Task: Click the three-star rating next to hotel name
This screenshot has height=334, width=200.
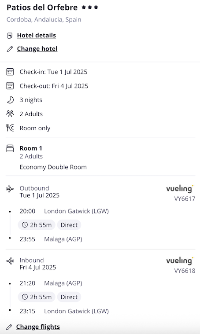Action: tap(90, 7)
